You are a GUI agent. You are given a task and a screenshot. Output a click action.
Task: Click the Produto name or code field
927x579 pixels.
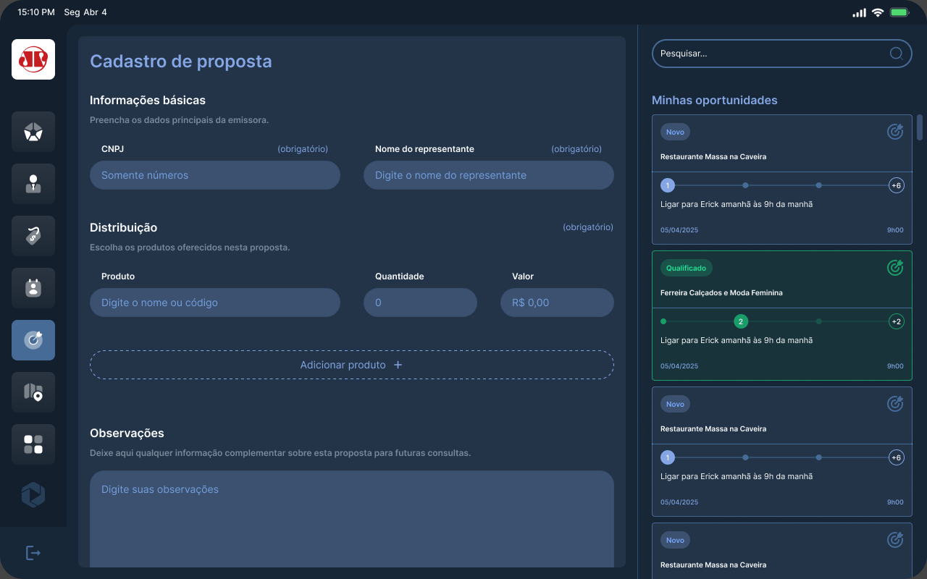[215, 303]
